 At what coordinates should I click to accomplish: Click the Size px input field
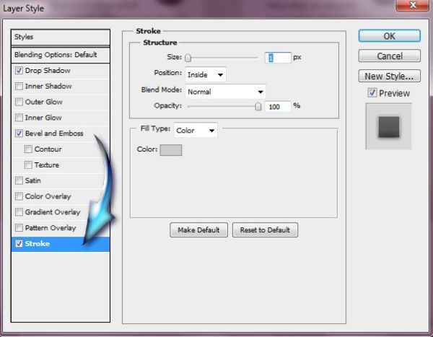[278, 58]
